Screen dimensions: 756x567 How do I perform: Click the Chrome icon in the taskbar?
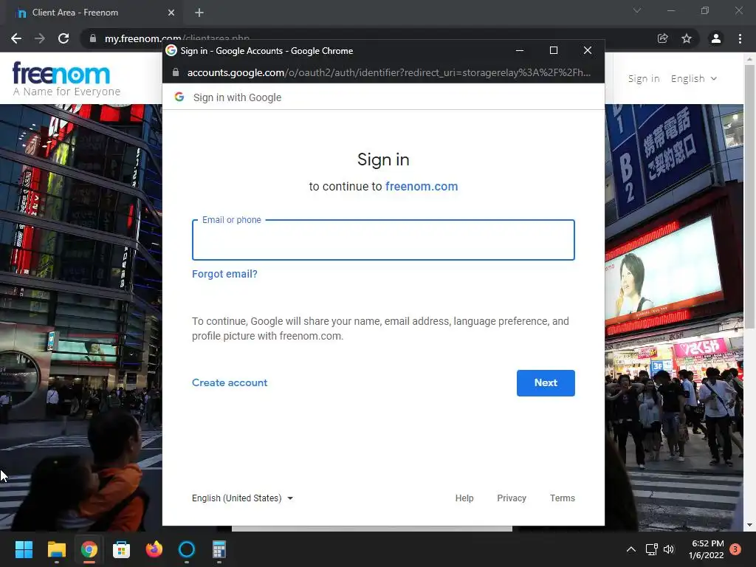(x=89, y=549)
